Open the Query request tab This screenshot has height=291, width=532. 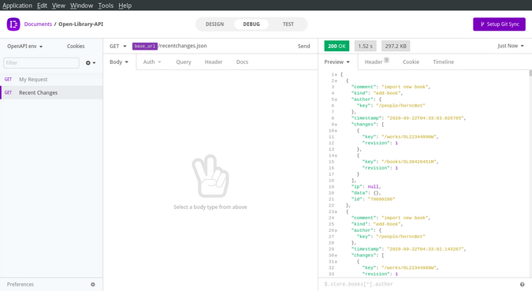tap(184, 62)
